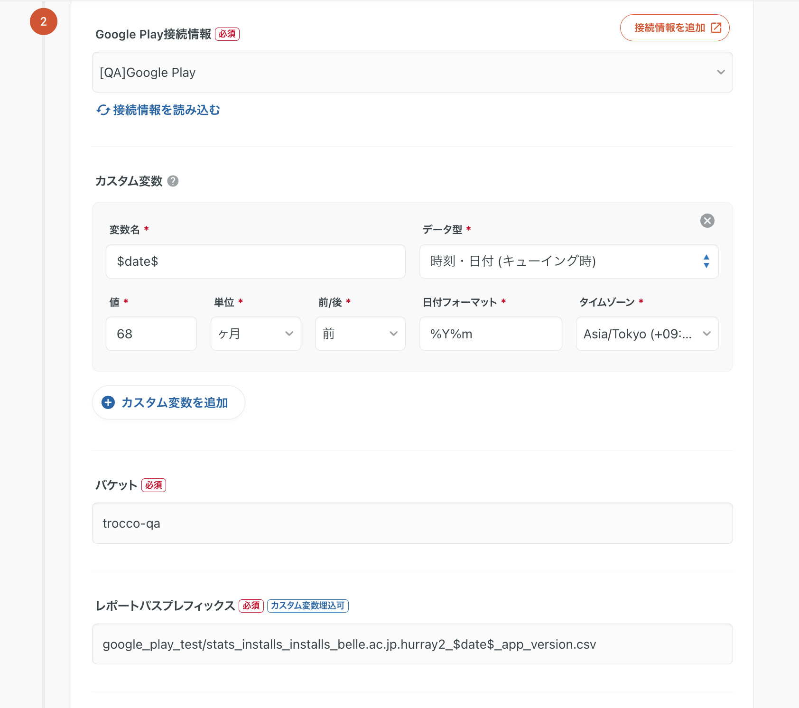This screenshot has height=708, width=799.
Task: Open the データ型 select box
Action: (x=568, y=261)
